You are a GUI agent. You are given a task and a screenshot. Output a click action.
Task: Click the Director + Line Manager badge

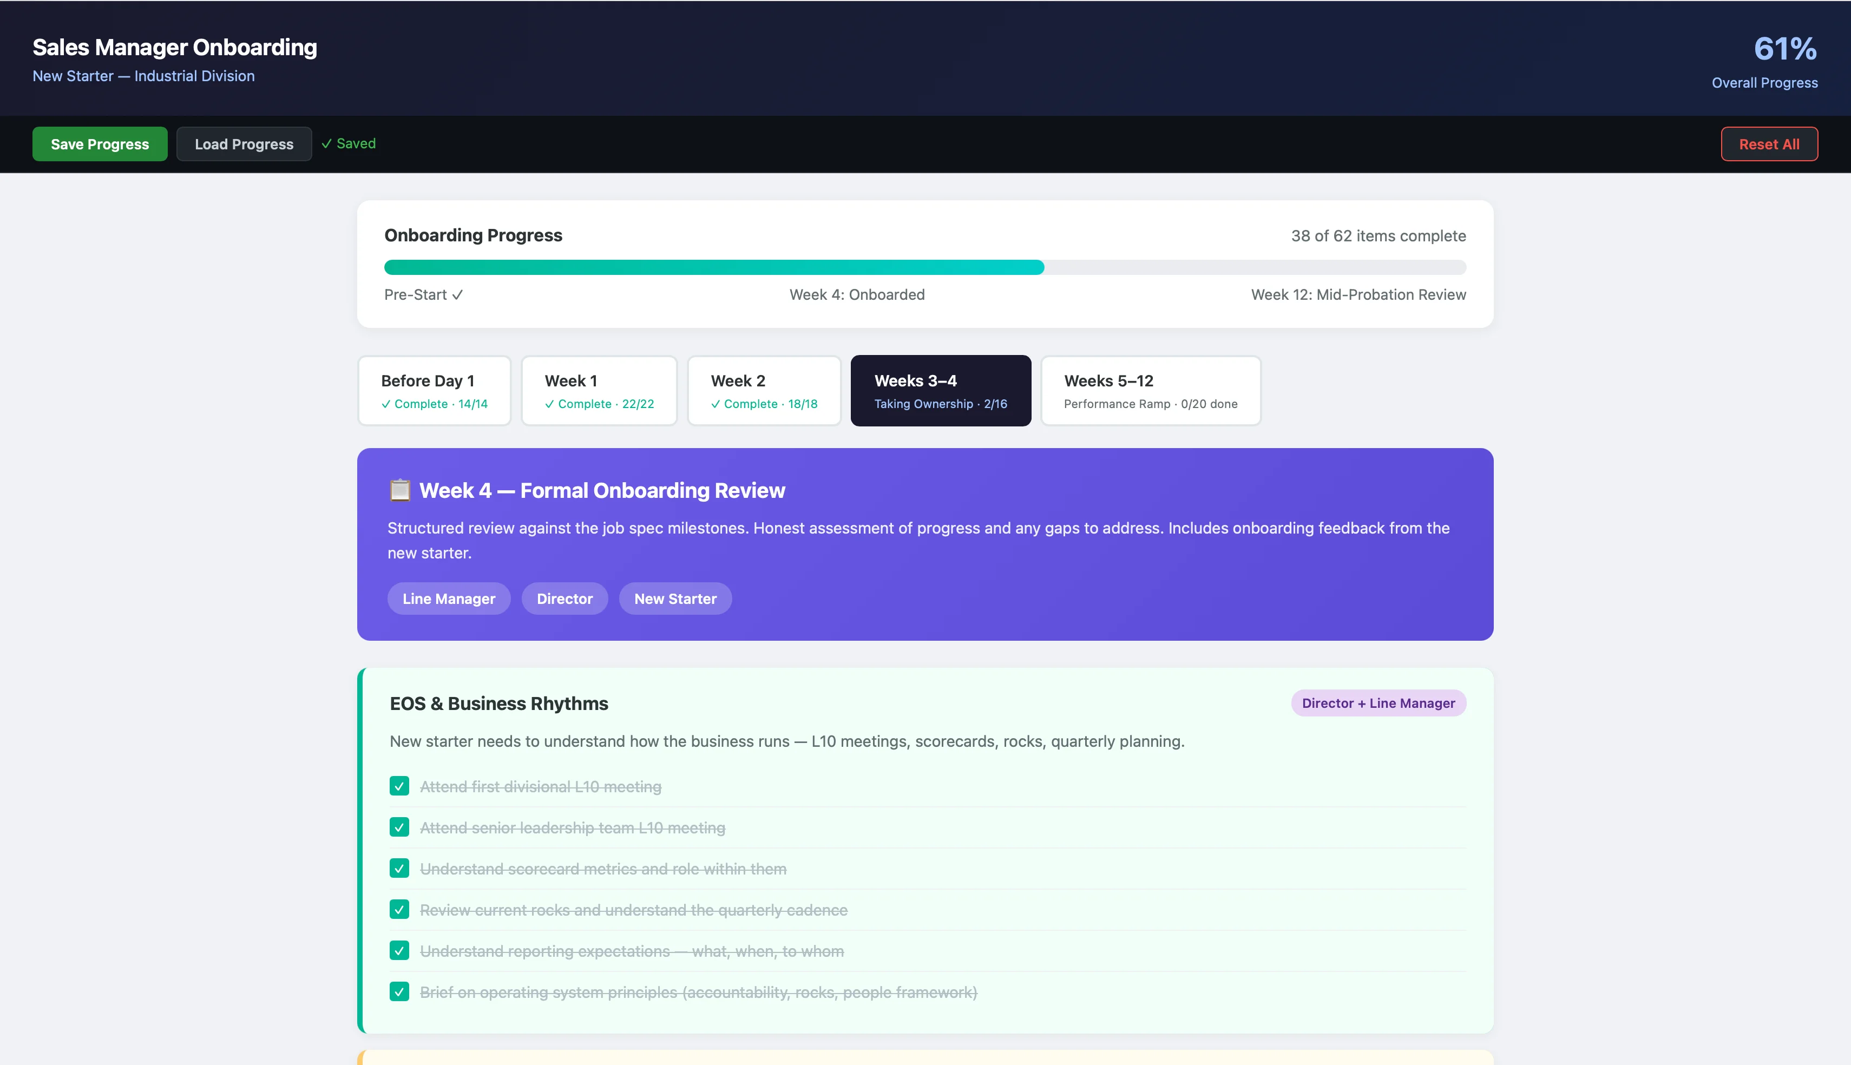1377,703
